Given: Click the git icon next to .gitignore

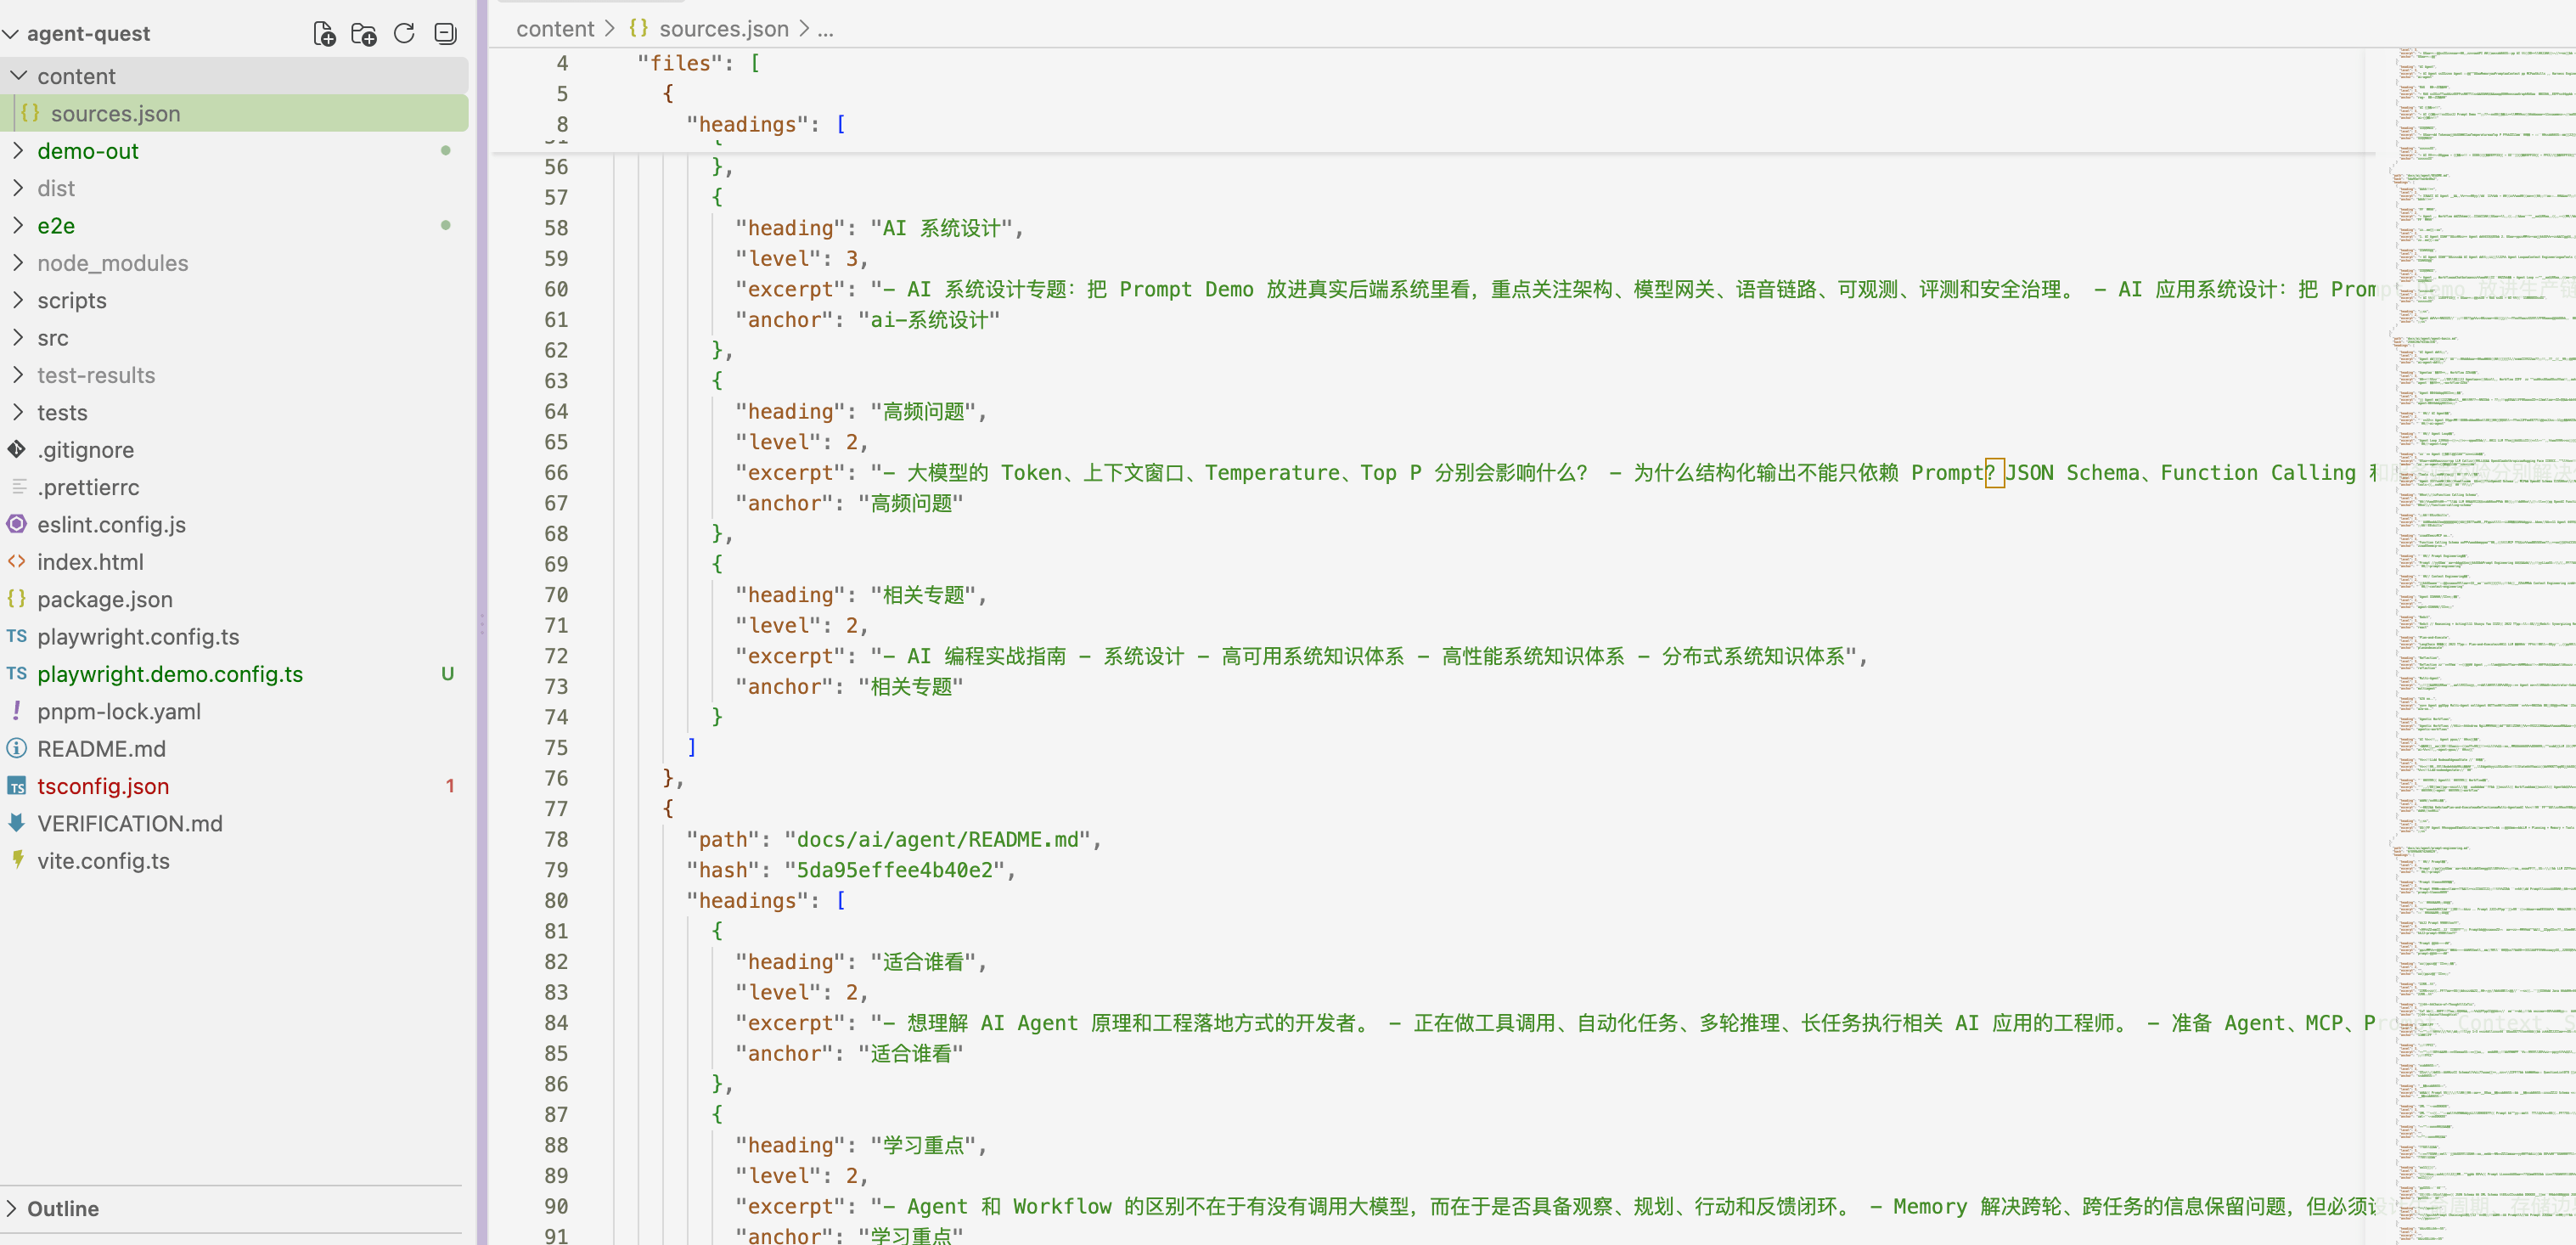Looking at the screenshot, I should tap(17, 449).
